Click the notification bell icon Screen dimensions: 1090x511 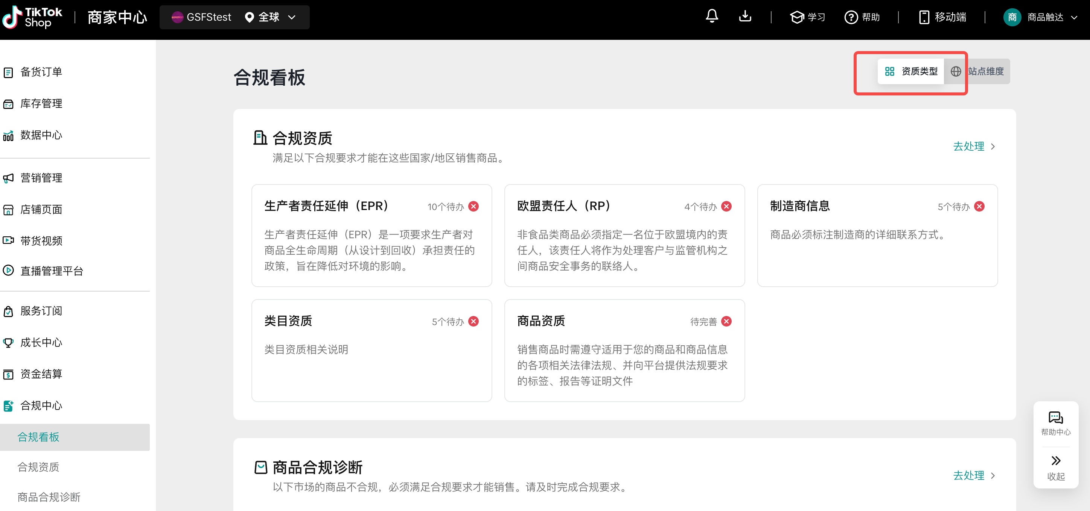[712, 17]
